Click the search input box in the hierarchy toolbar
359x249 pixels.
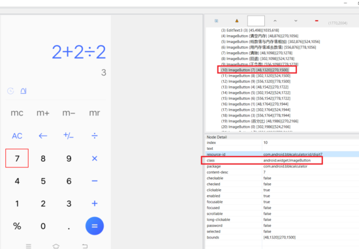[256, 21]
